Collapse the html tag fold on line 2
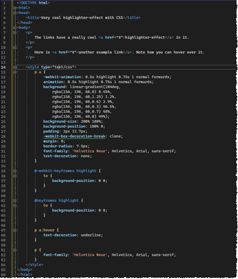238x279 pixels. point(15,8)
